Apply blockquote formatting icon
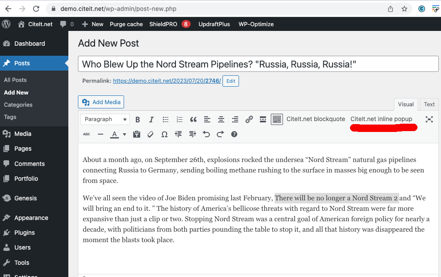This screenshot has width=441, height=277. click(193, 119)
